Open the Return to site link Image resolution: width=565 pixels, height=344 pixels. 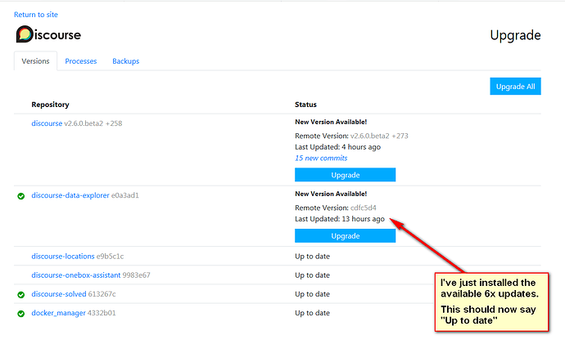coord(36,15)
